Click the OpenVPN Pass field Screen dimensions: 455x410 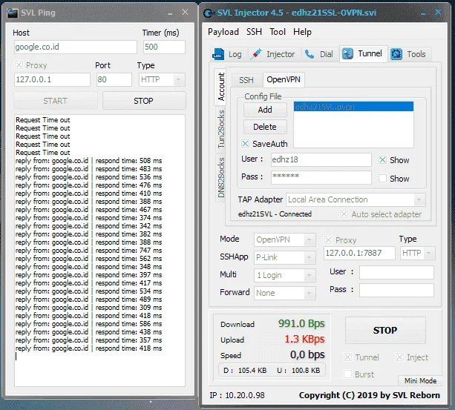click(321, 177)
